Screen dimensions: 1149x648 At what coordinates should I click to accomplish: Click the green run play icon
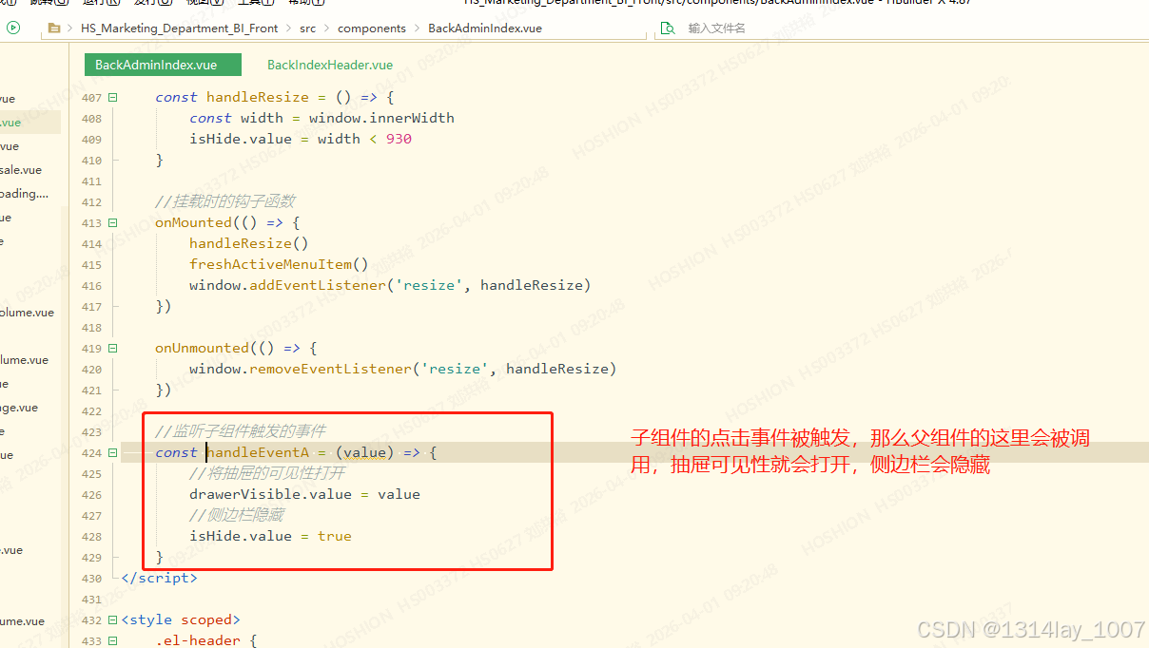(x=13, y=28)
